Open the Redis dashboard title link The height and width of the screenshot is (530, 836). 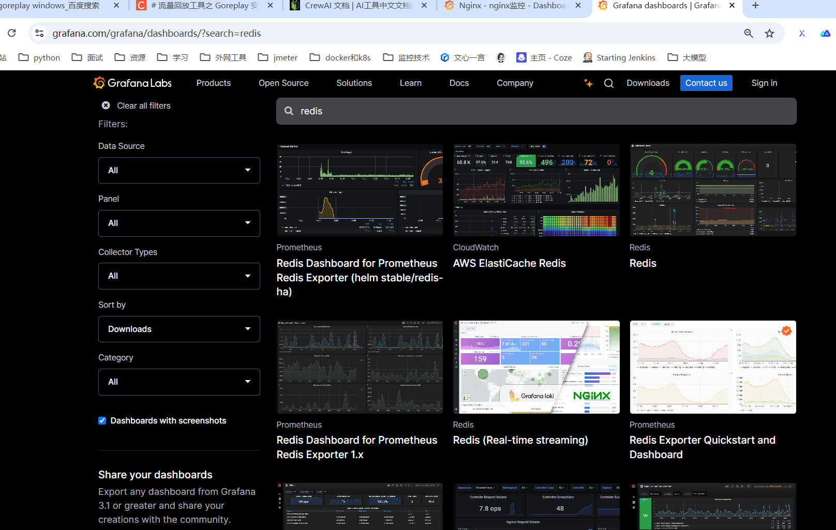click(643, 263)
